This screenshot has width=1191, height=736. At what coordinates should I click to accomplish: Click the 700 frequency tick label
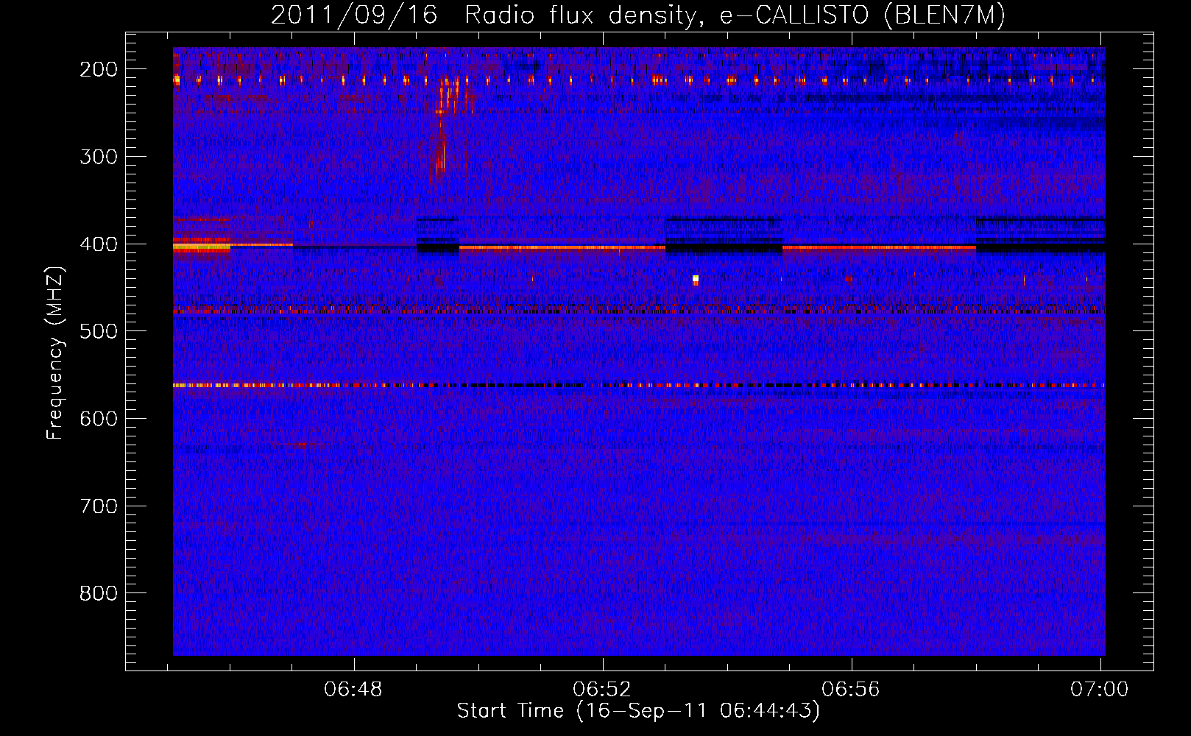pyautogui.click(x=99, y=506)
